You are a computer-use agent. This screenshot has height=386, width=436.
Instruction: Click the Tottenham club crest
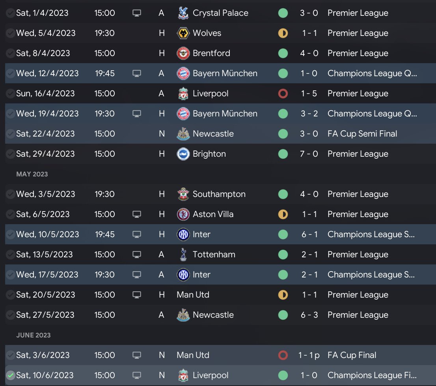(183, 255)
